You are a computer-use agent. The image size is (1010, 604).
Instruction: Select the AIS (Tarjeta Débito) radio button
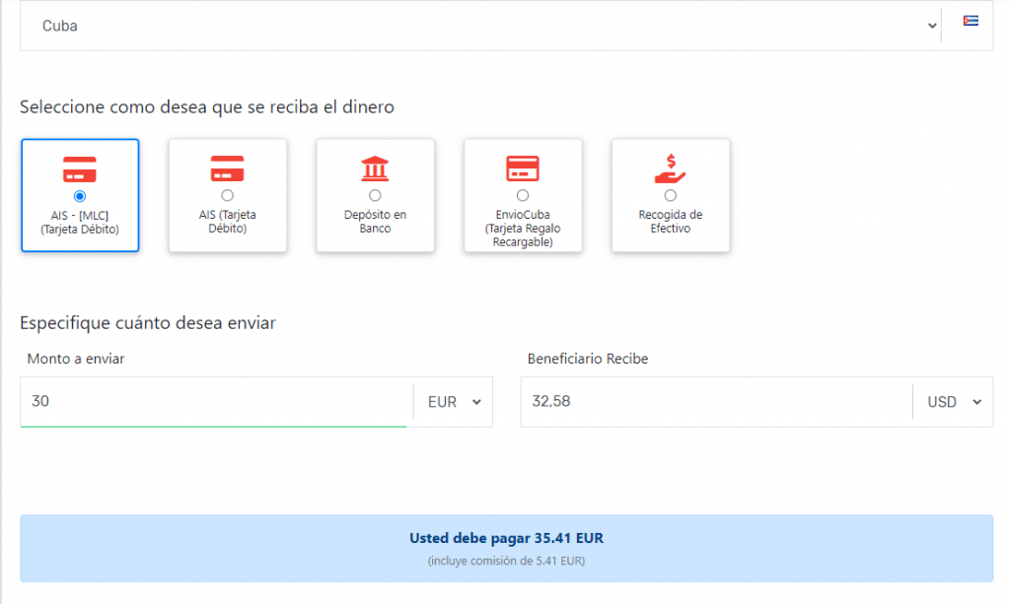pos(228,195)
